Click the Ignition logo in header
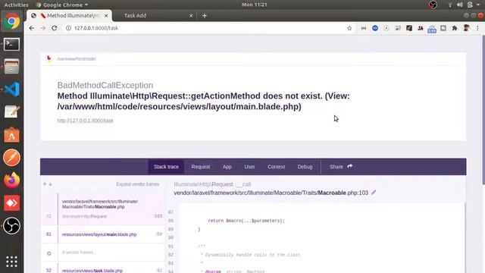The image size is (485, 273). pos(48,58)
